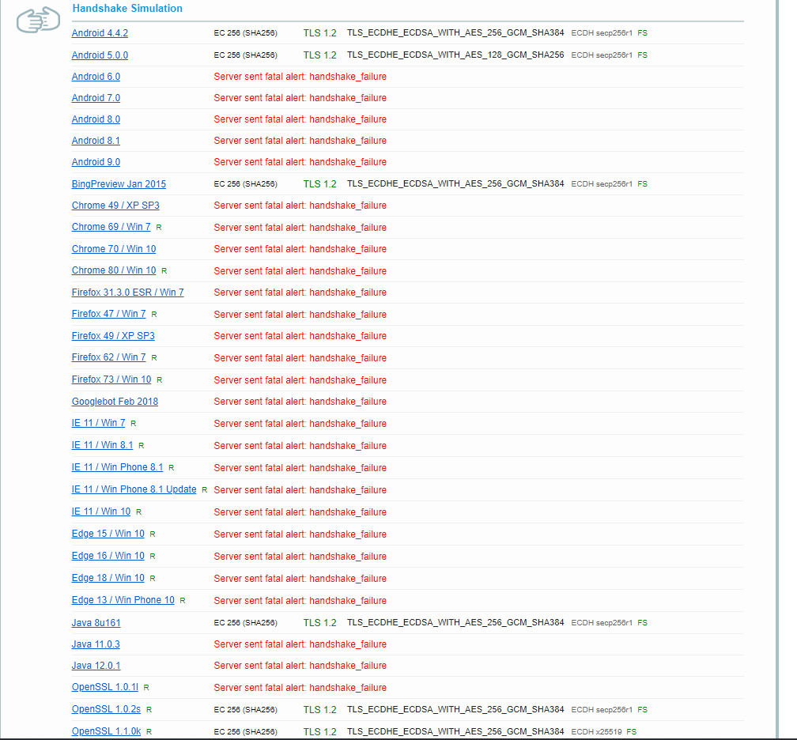Open the Android 7.0 client link
The width and height of the screenshot is (797, 740).
coord(96,97)
